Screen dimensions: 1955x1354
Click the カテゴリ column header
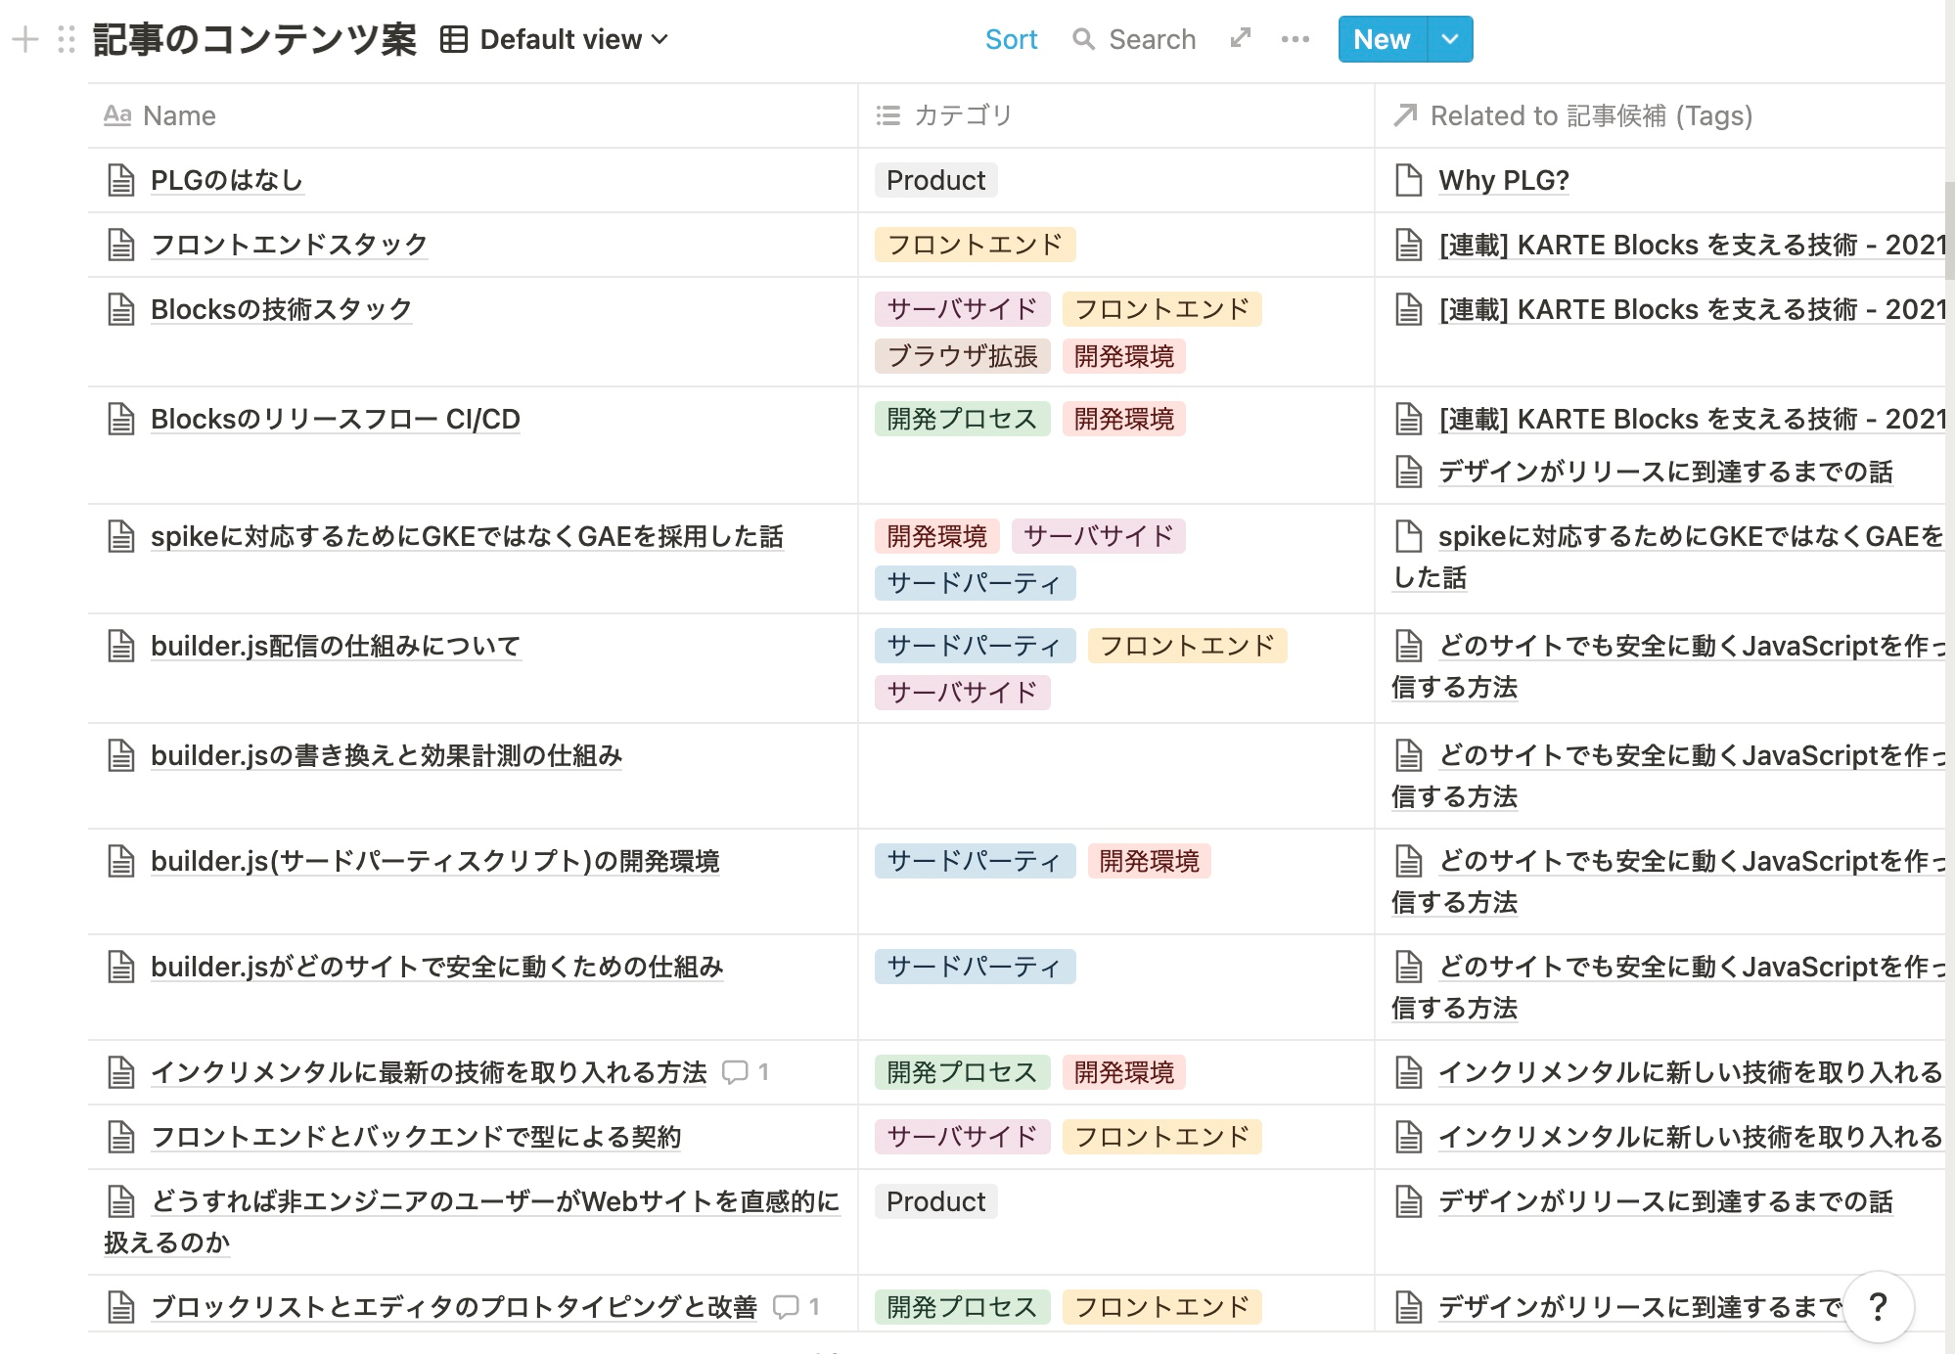(x=944, y=116)
